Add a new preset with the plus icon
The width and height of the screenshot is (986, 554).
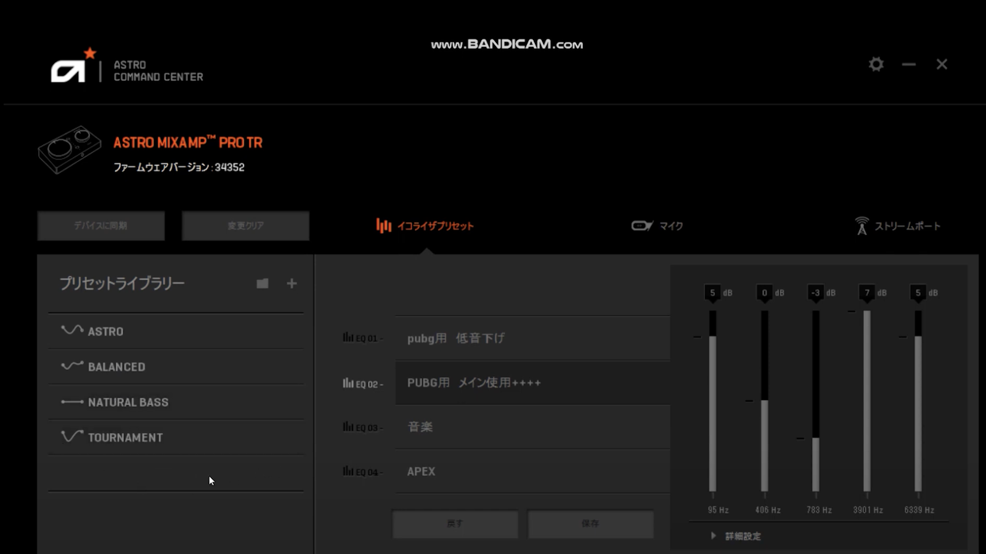click(x=291, y=283)
